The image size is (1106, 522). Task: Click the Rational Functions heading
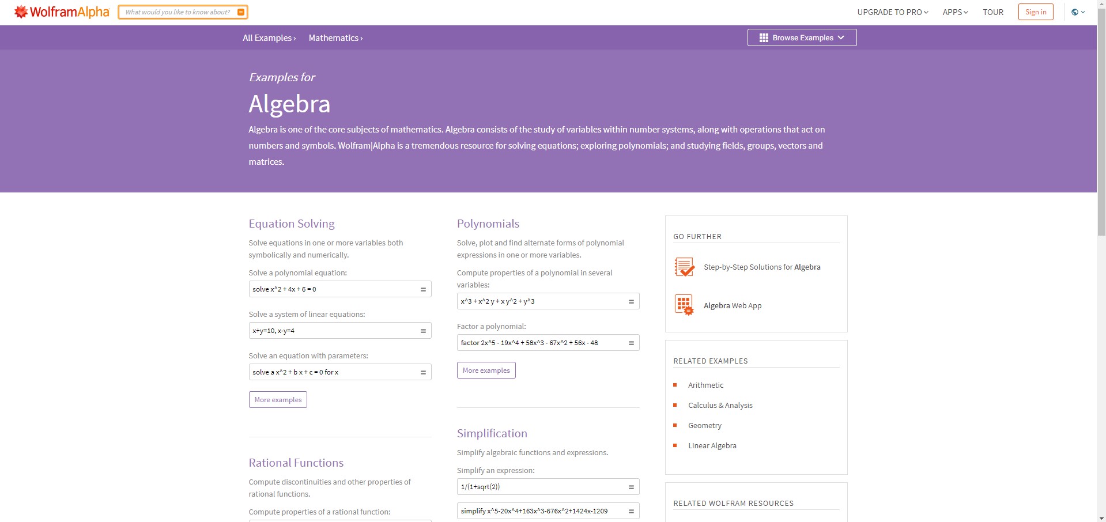[x=296, y=463]
